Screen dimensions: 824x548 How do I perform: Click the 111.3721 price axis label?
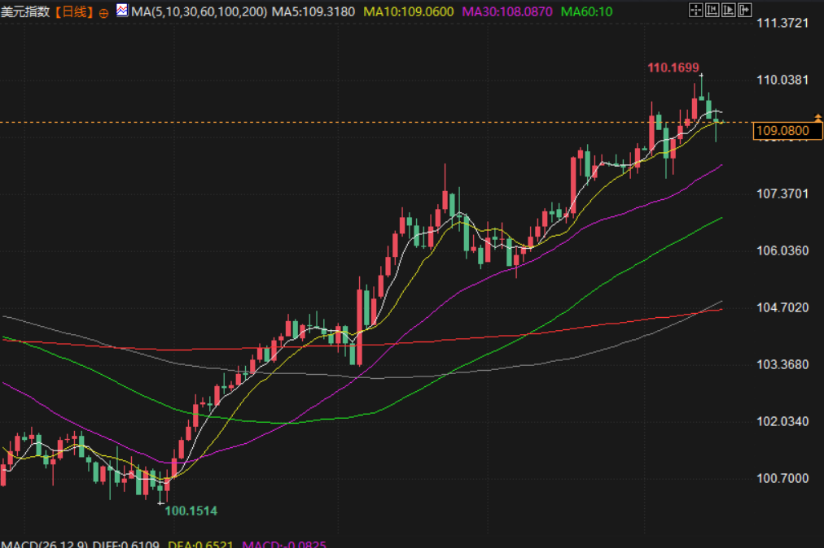[x=782, y=23]
